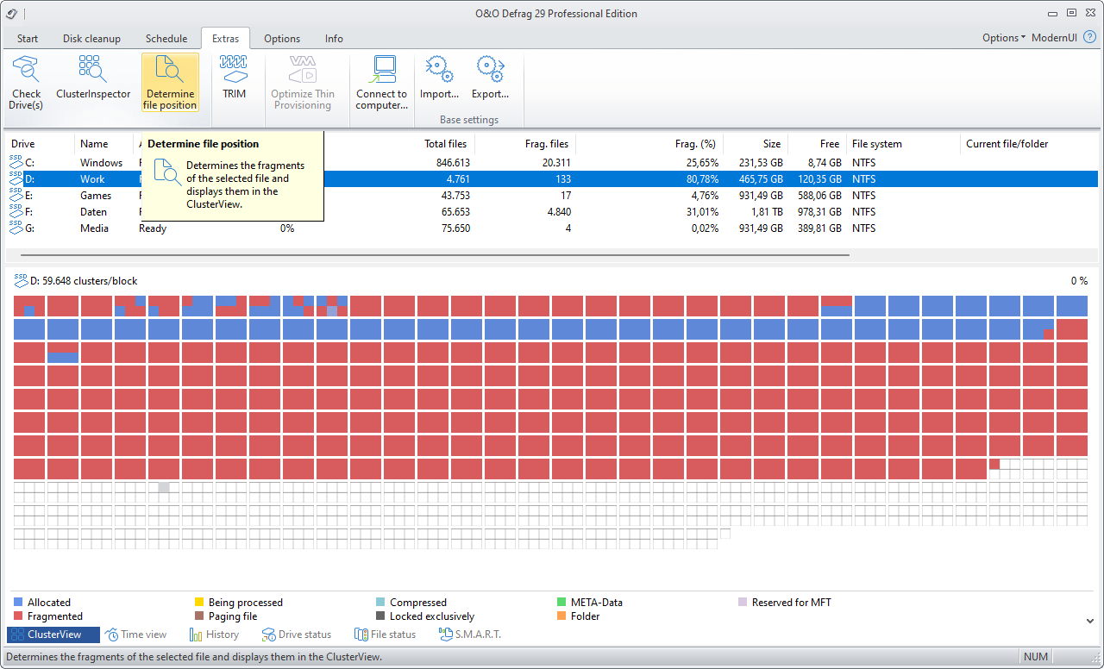
Task: Open File status tab
Action: coord(386,635)
